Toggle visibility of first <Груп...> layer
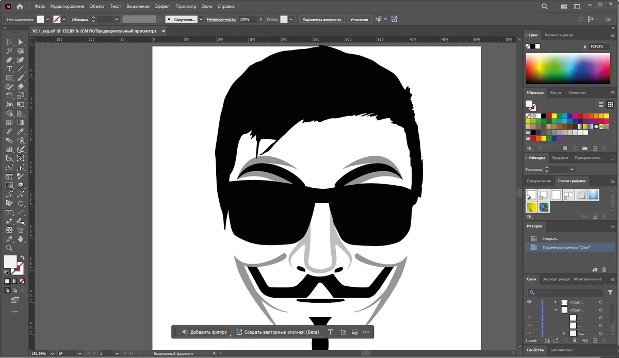 point(529,302)
